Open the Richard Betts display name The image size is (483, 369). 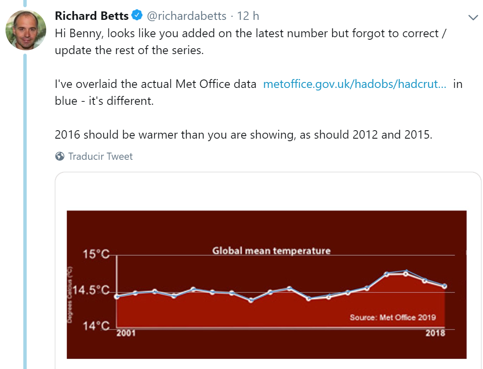(x=92, y=16)
